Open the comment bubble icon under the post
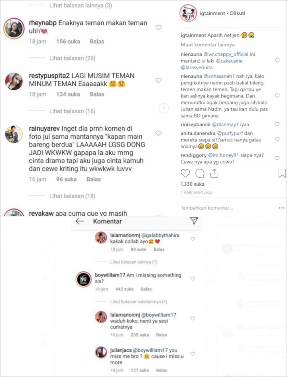 pos(200,173)
